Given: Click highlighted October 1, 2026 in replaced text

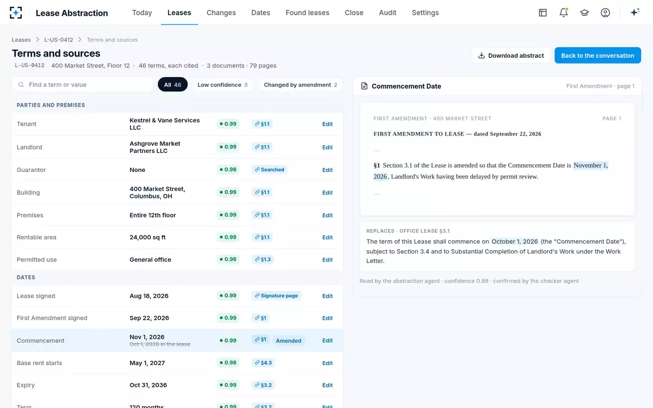Looking at the screenshot, I should [515, 242].
